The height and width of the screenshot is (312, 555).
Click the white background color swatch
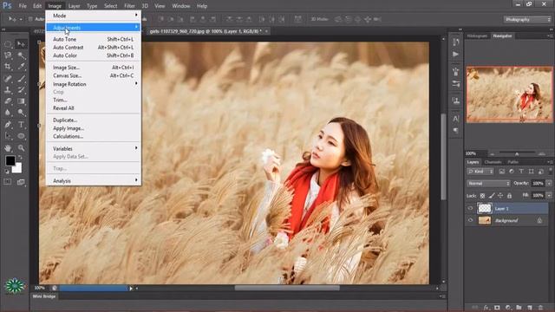(17, 169)
